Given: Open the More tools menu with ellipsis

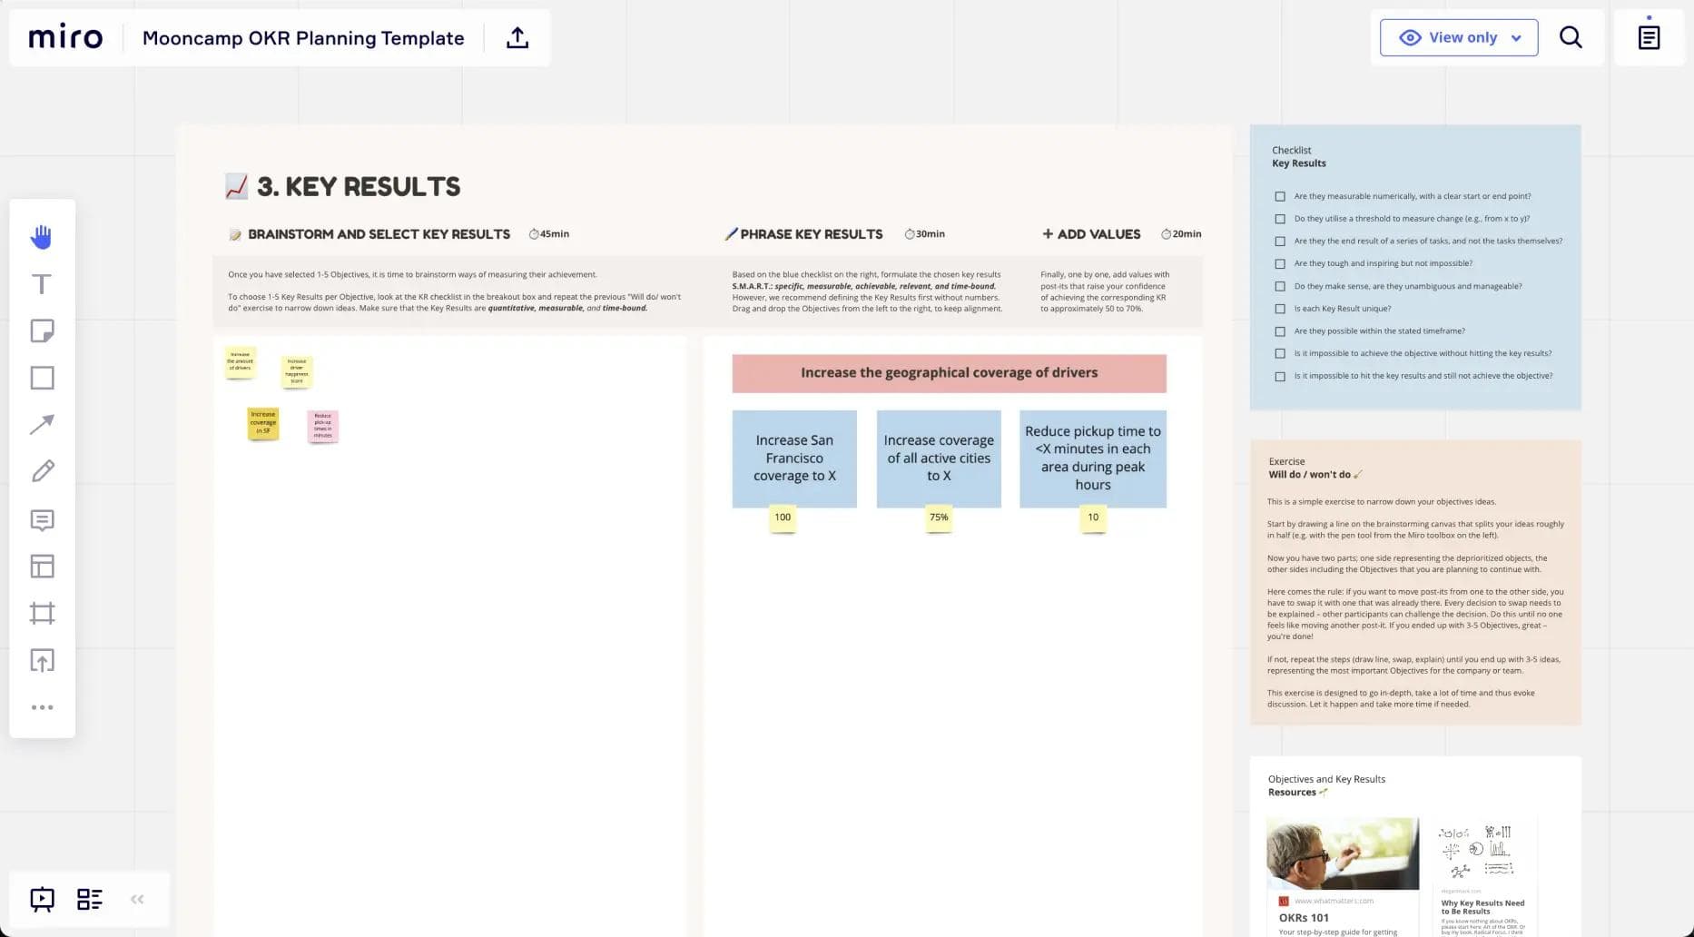Looking at the screenshot, I should [41, 707].
